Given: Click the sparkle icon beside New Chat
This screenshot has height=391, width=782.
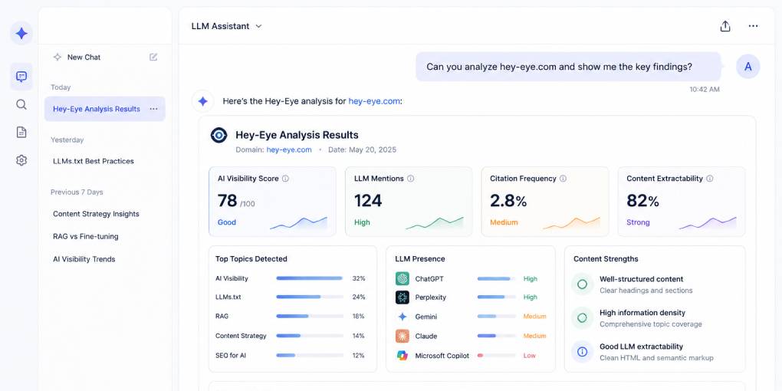Looking at the screenshot, I should pyautogui.click(x=58, y=57).
